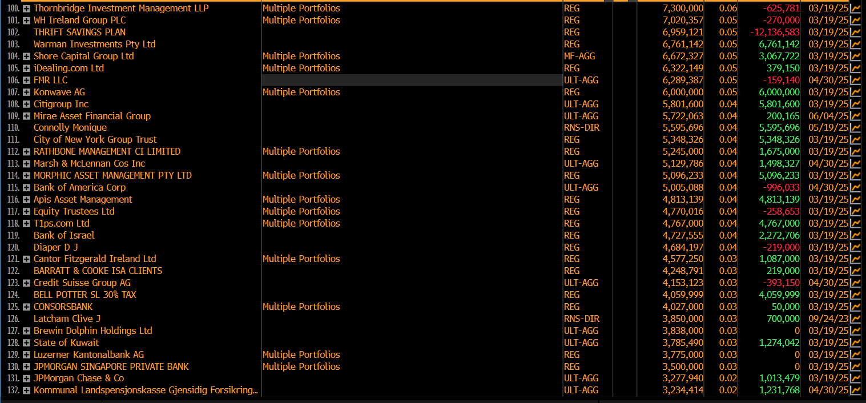Screen dimensions: 866x403
Task: Expand Luzerner Kantonalbank AG holder
Action: 26,355
